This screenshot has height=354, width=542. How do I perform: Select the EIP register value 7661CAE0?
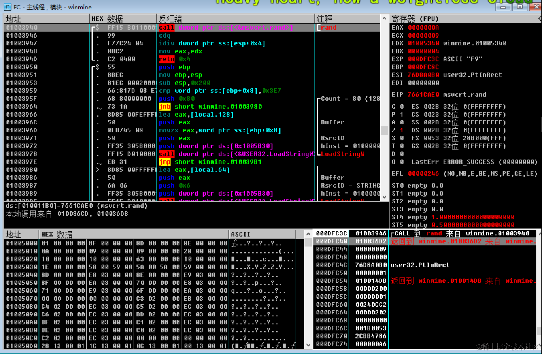423,95
